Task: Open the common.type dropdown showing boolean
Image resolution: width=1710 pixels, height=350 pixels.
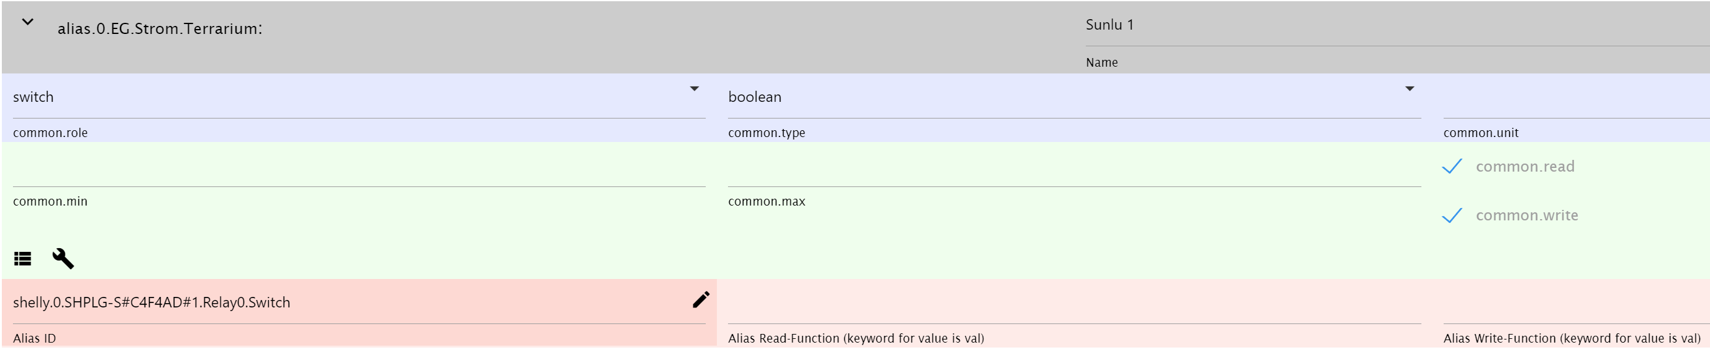Action: tap(1062, 98)
